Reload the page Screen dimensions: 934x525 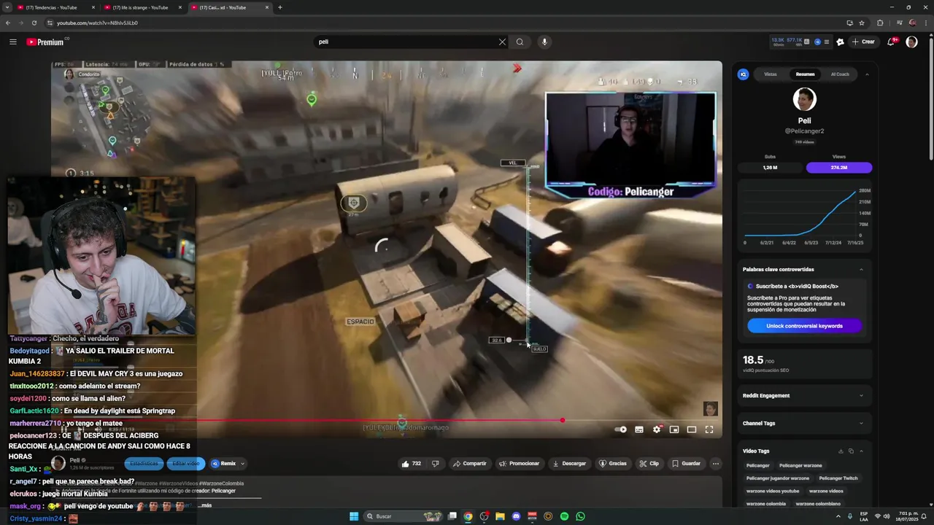[x=34, y=23]
